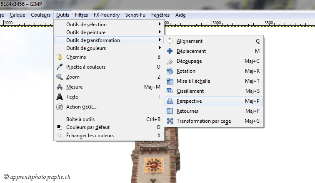This screenshot has width=315, height=183.
Task: Select the Mise à l'échelle icon
Action: [170, 81]
